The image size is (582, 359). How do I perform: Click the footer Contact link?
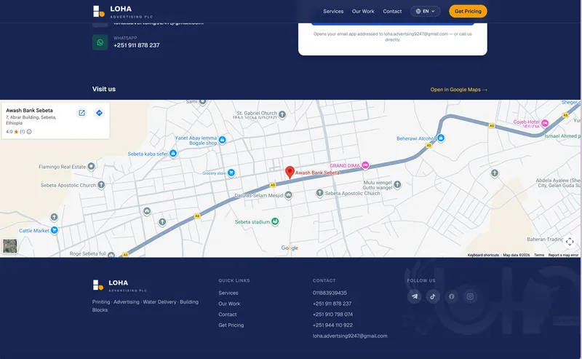tap(228, 315)
